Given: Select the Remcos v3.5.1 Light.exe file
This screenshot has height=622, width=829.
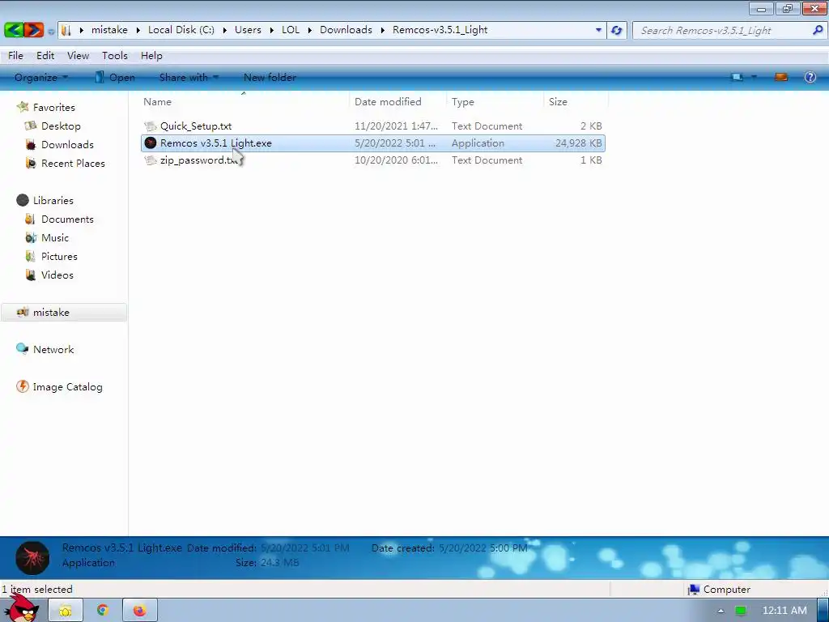Looking at the screenshot, I should (372, 143).
